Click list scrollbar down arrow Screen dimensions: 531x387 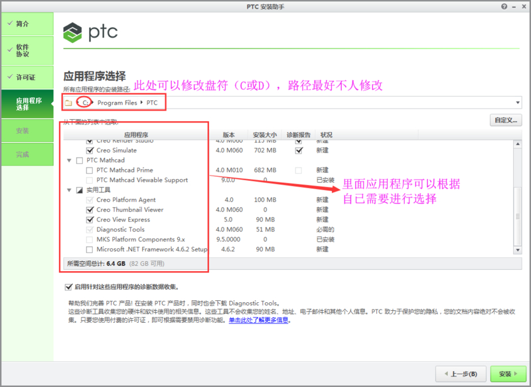(518, 250)
